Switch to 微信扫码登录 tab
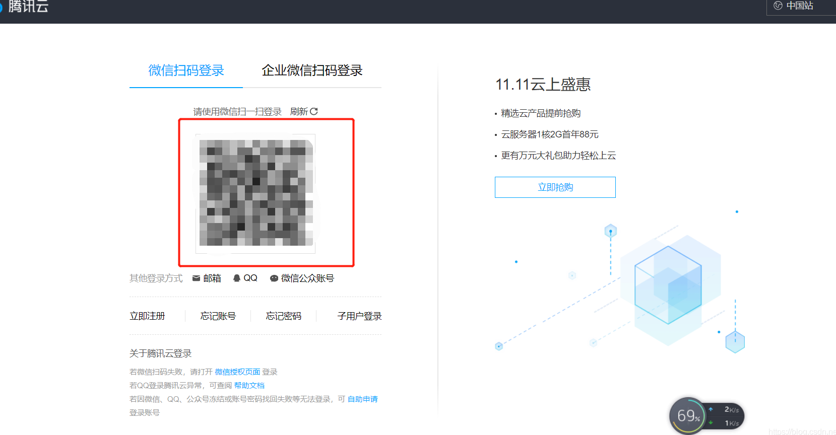 pos(186,70)
